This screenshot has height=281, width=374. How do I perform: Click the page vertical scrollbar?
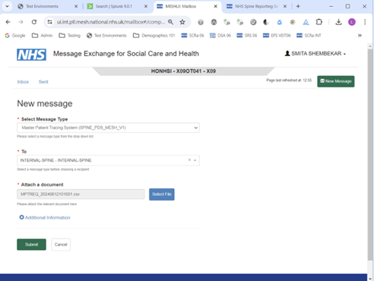coord(370,154)
